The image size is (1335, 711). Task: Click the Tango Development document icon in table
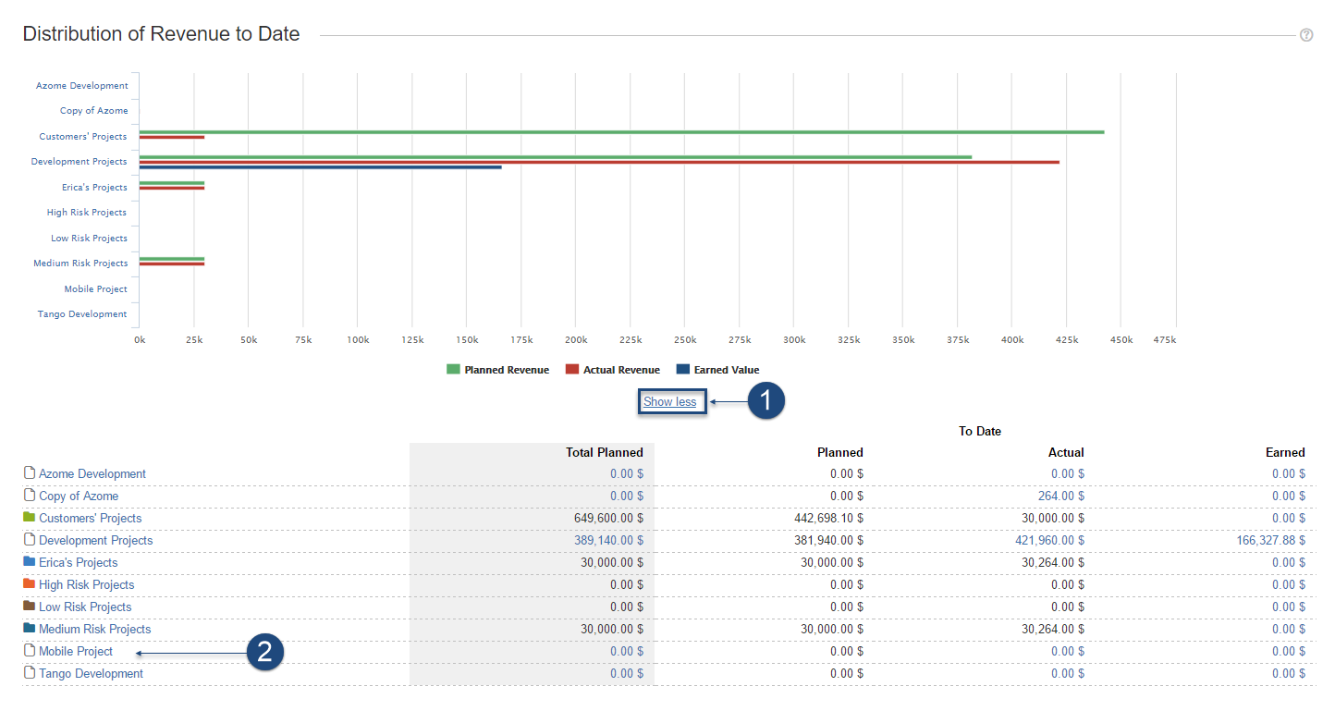tap(29, 673)
